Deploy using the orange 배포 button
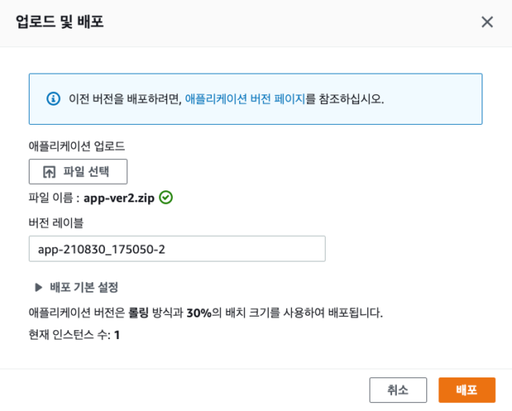Image resolution: width=512 pixels, height=411 pixels. point(466,390)
